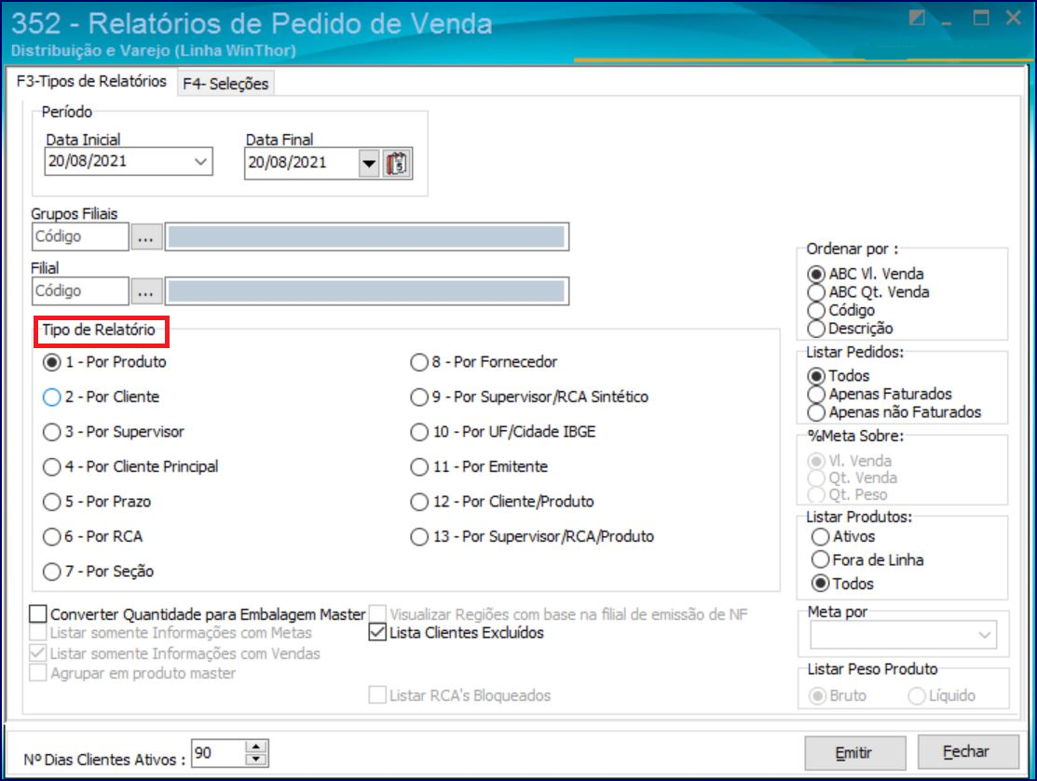Open the calendar icon beside Data Final
Viewport: 1037px width, 781px height.
397,163
